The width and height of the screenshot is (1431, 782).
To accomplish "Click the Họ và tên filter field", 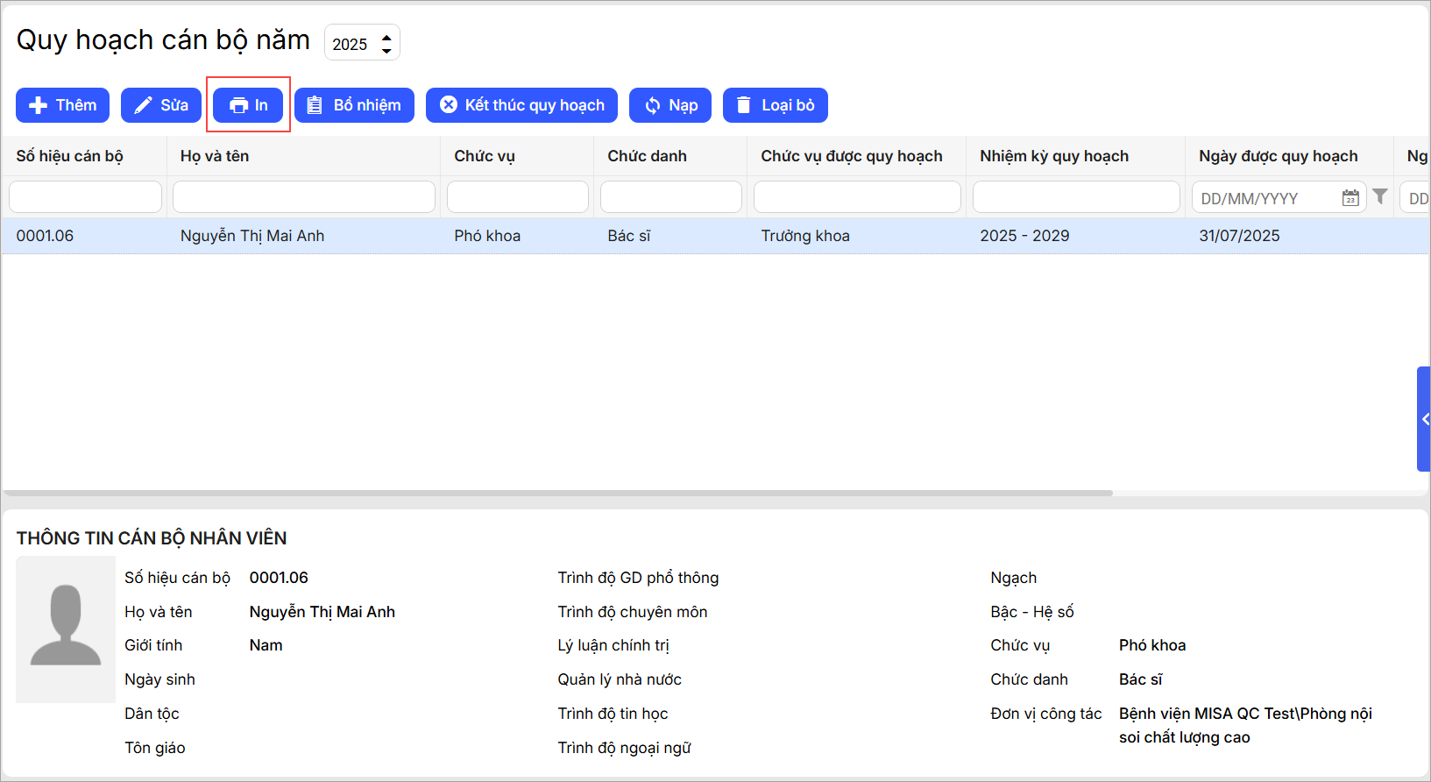I will (x=304, y=197).
